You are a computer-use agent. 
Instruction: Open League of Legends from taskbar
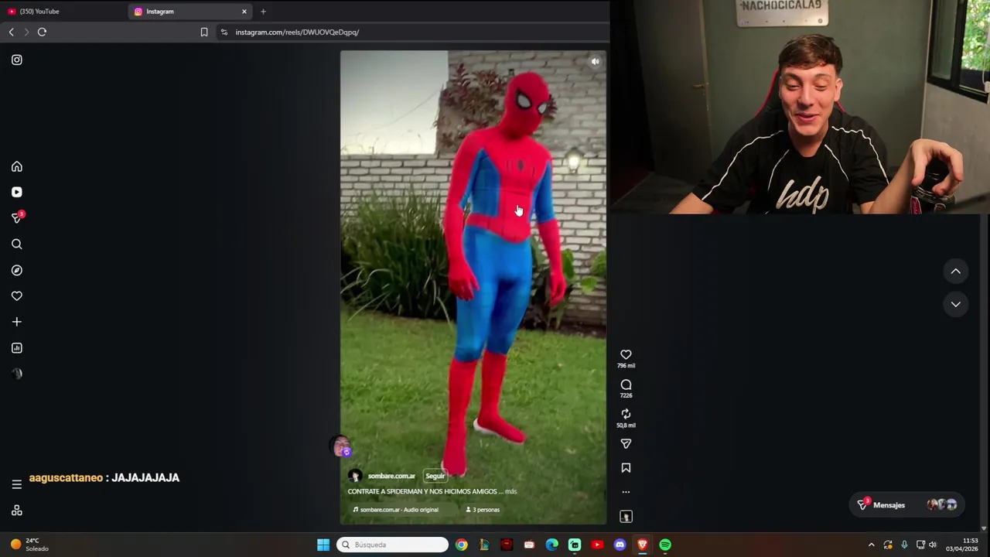point(484,545)
